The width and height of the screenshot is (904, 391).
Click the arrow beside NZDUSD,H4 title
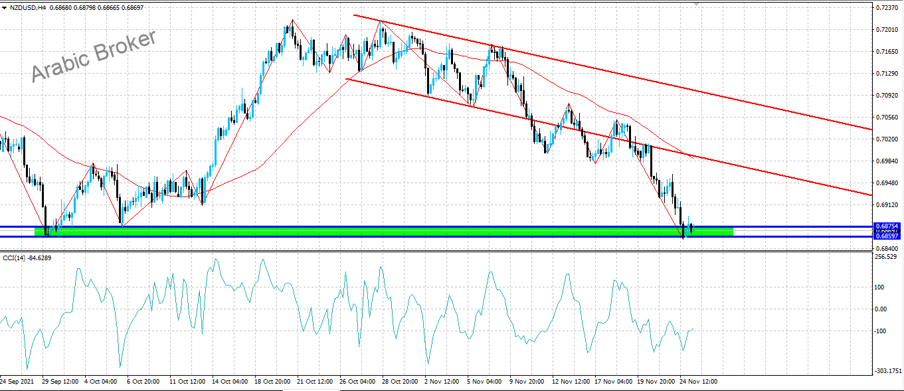pos(5,8)
